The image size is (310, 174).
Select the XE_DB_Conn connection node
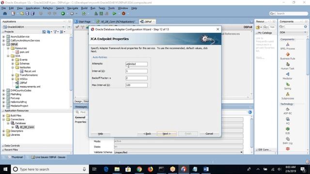coord(27,127)
